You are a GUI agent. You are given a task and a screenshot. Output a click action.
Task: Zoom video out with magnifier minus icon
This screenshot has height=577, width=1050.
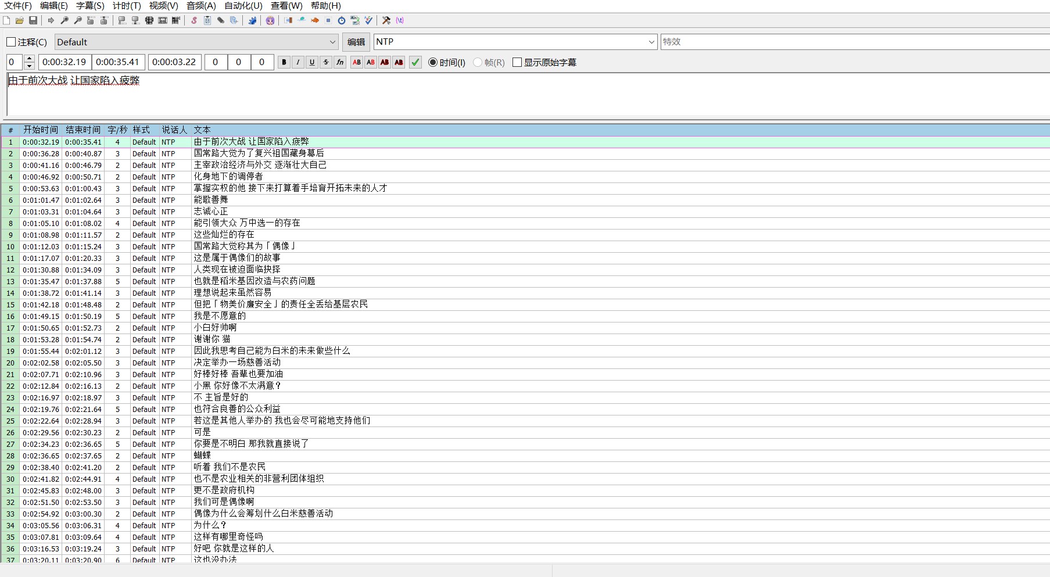point(78,20)
